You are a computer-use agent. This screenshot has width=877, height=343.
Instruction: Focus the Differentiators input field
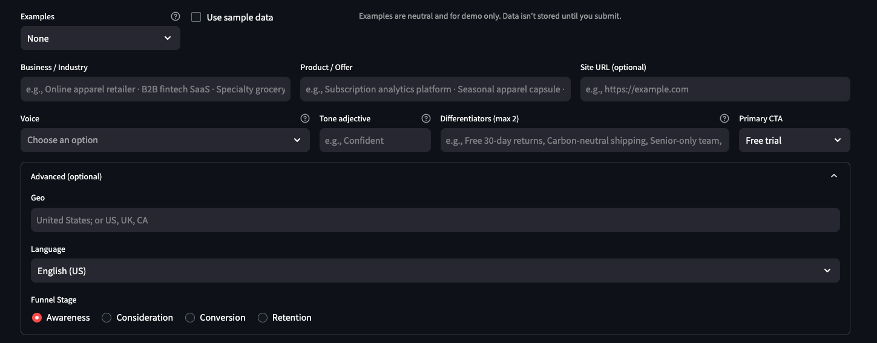coord(585,140)
